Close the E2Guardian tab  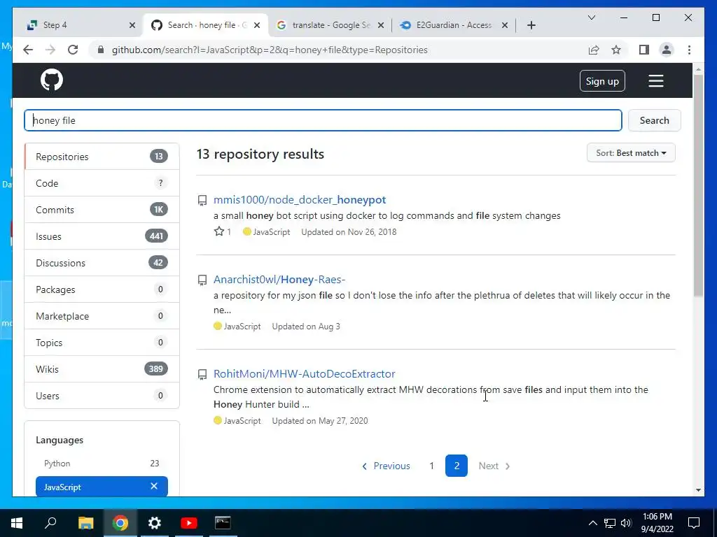point(504,25)
